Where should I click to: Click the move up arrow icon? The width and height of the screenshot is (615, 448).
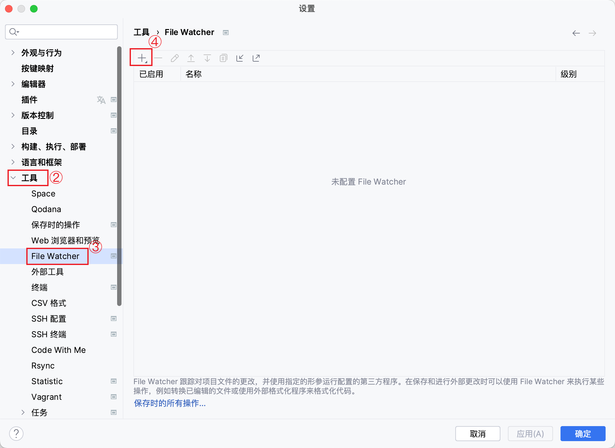[191, 58]
